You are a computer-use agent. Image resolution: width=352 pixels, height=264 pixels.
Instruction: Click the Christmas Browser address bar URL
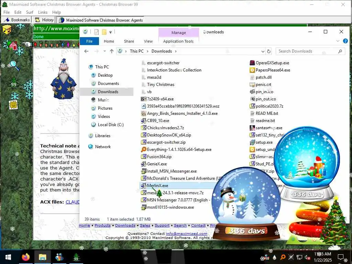[x=56, y=29]
